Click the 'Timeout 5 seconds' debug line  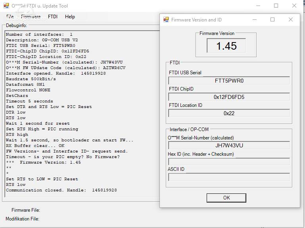[29, 101]
